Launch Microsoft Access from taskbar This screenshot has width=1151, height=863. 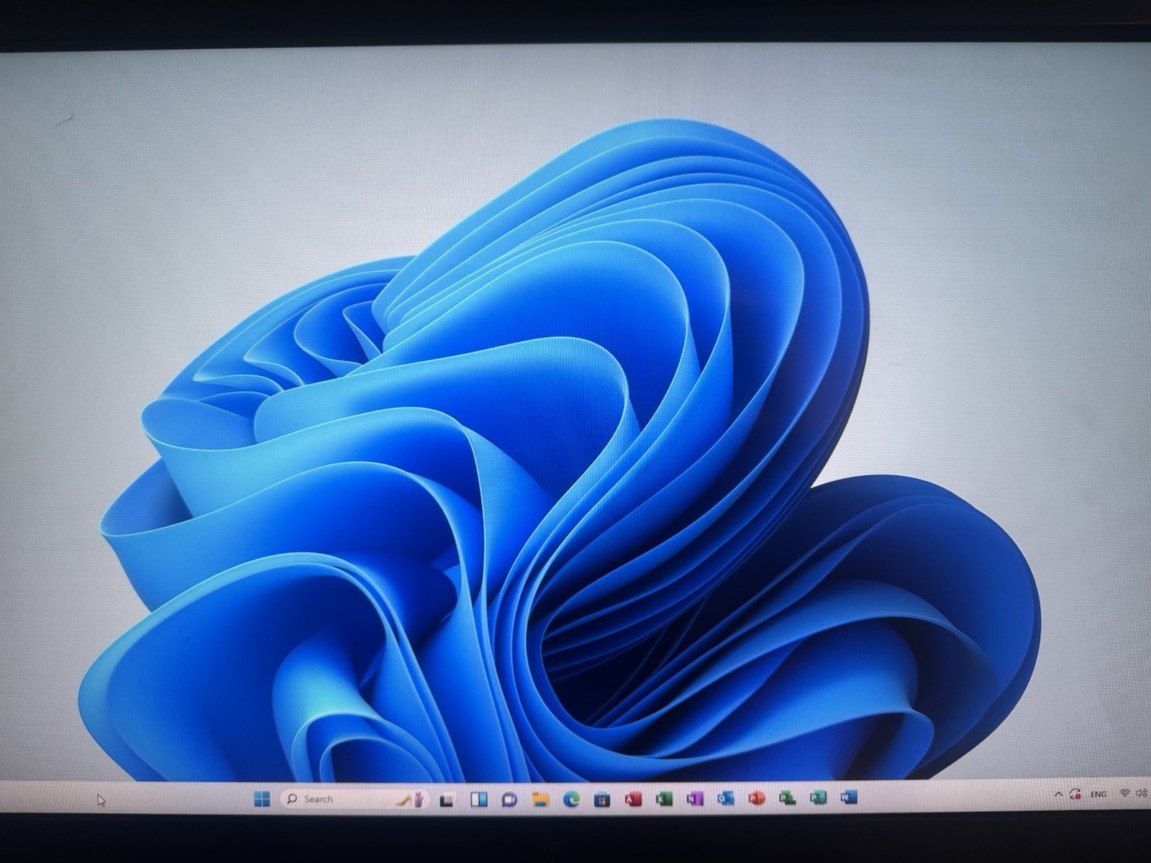point(633,799)
